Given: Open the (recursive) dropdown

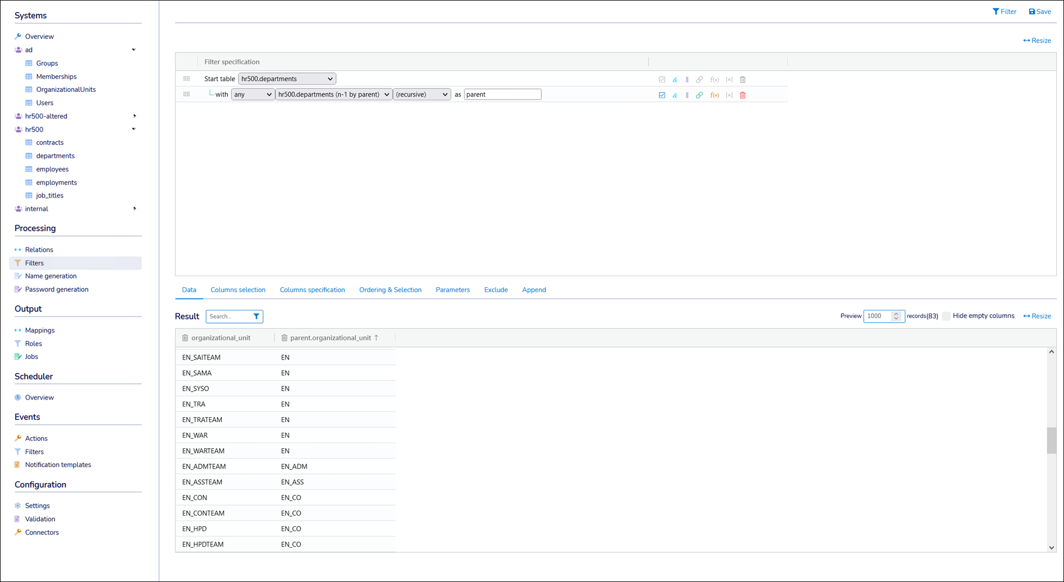Looking at the screenshot, I should (x=422, y=95).
